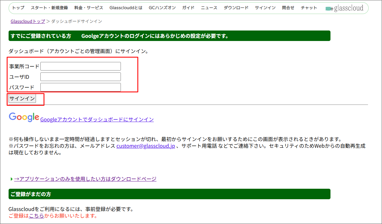Image resolution: width=382 pixels, height=224 pixels.
Task: Open the ニュース menu item
Action: pyautogui.click(x=209, y=8)
